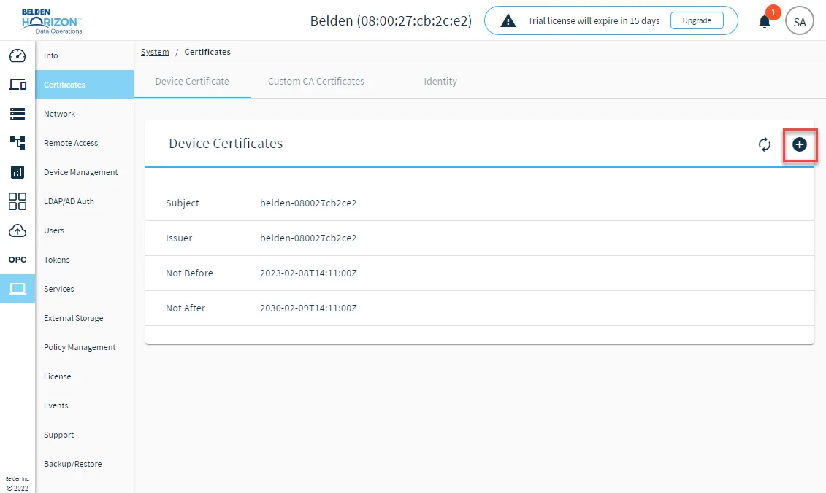The image size is (826, 493).
Task: Upgrade the trial license
Action: coord(697,20)
